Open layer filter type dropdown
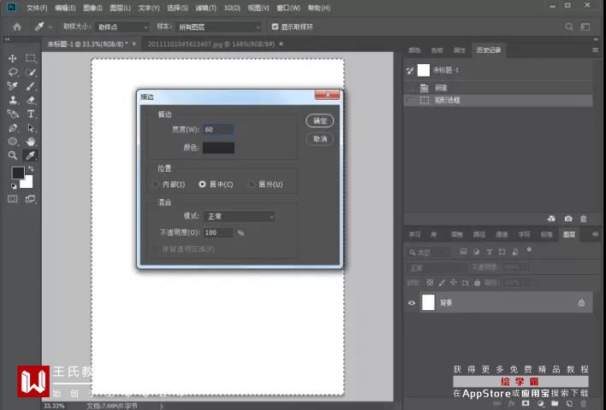The height and width of the screenshot is (410, 606). (x=429, y=253)
